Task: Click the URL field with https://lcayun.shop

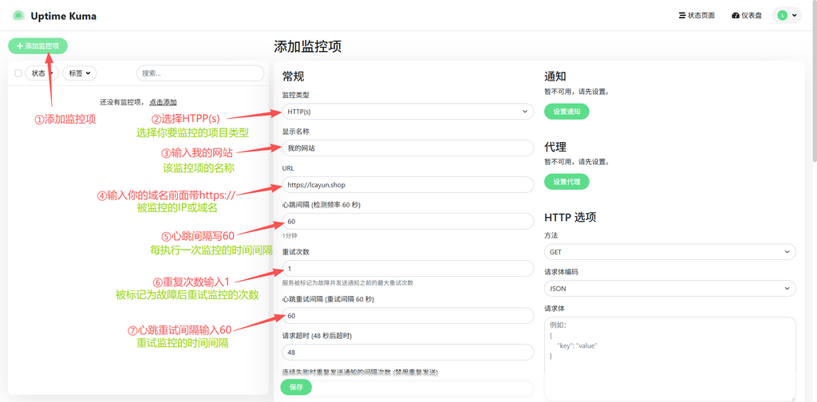Action: 408,184
